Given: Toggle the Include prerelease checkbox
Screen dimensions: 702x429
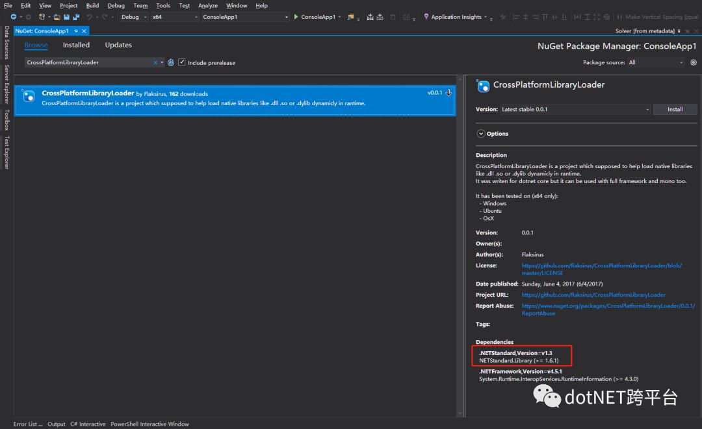Looking at the screenshot, I should coord(182,62).
